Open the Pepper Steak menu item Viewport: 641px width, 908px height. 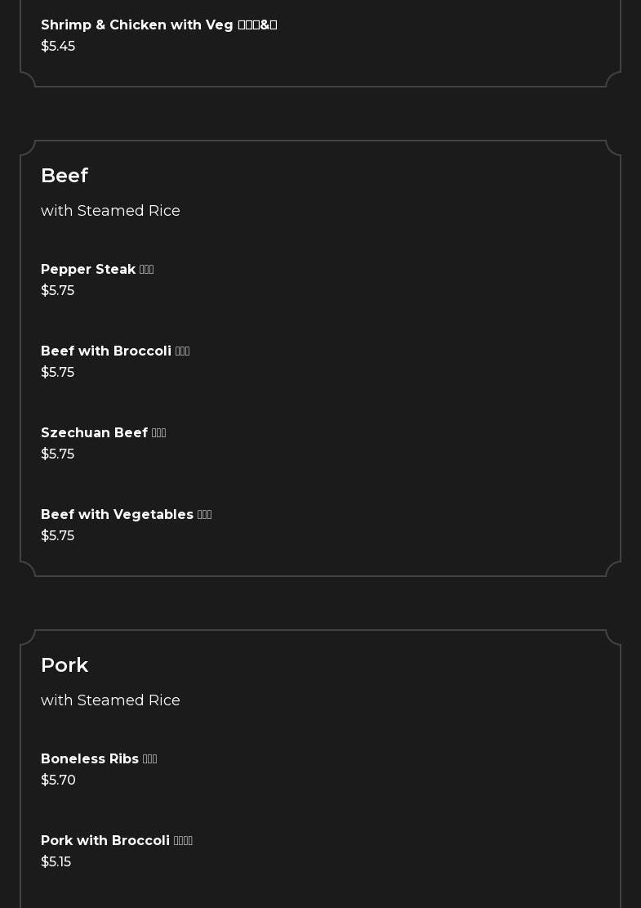click(88, 270)
